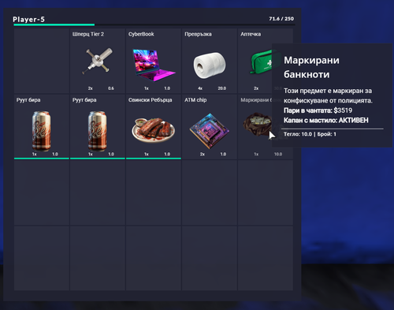The height and width of the screenshot is (310, 394).
Task: Click the 0.6 weight under Шперц Tier 2
Action: click(111, 88)
